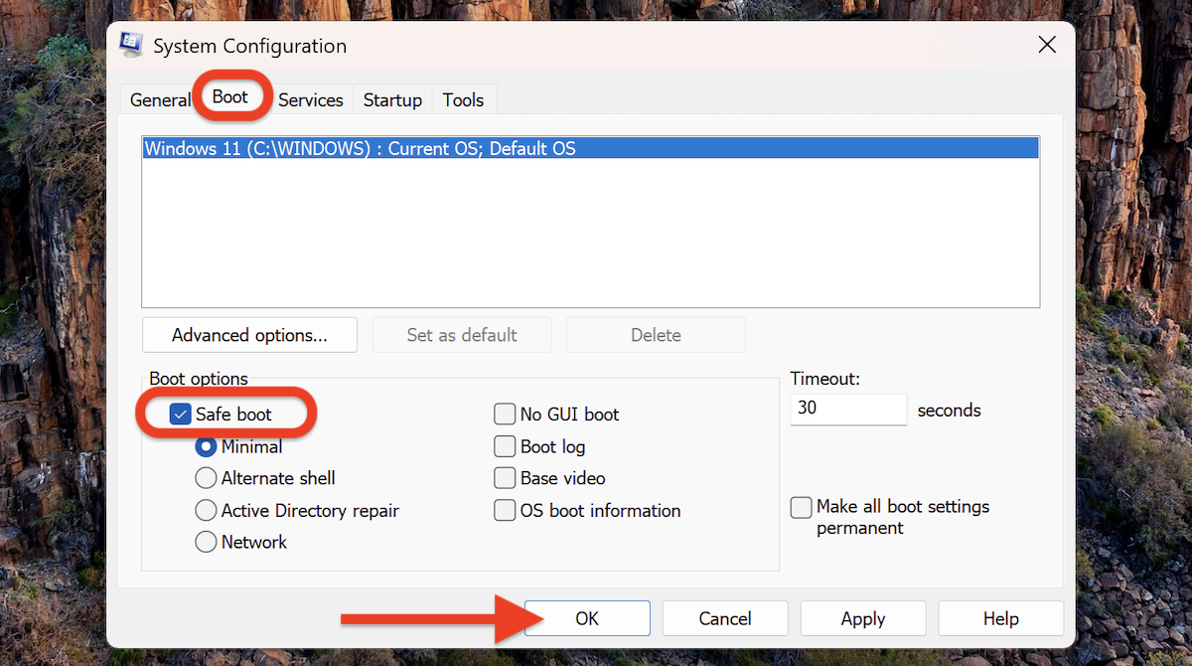1192x666 pixels.
Task: Select Active Directory repair option
Action: pyautogui.click(x=206, y=510)
